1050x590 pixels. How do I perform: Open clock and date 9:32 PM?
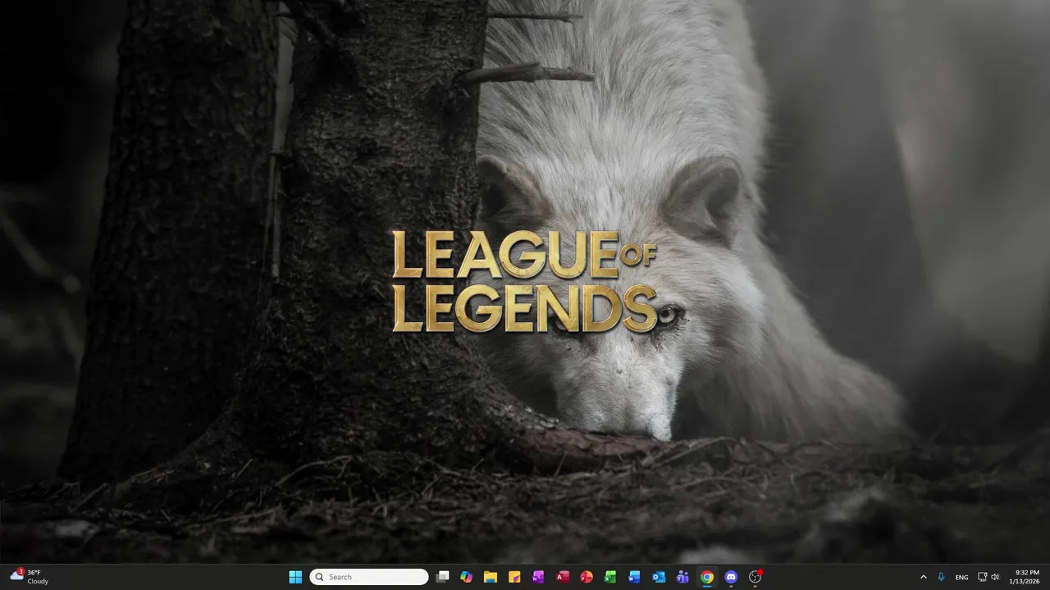pyautogui.click(x=1026, y=577)
